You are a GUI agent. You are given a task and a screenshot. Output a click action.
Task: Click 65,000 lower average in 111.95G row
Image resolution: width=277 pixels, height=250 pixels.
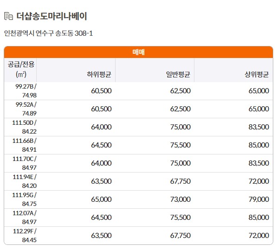click(101, 199)
